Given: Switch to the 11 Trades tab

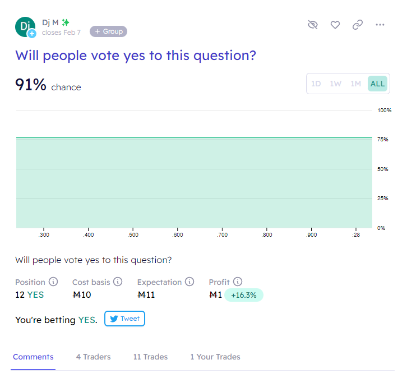Looking at the screenshot, I should click(x=151, y=357).
